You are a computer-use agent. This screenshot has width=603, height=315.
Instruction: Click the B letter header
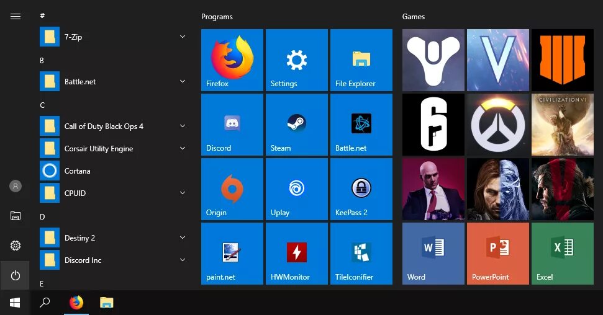pyautogui.click(x=42, y=60)
